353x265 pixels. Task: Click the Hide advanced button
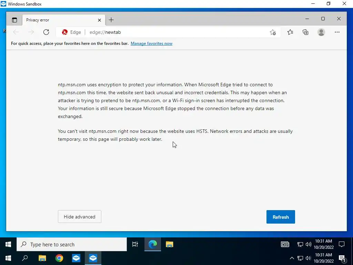(x=80, y=217)
